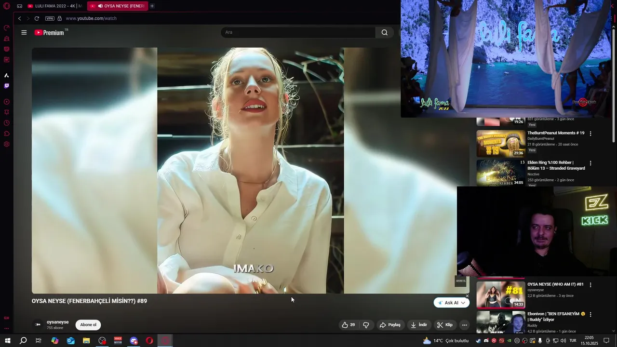Toggle the VPN badge in address bar

tap(50, 18)
